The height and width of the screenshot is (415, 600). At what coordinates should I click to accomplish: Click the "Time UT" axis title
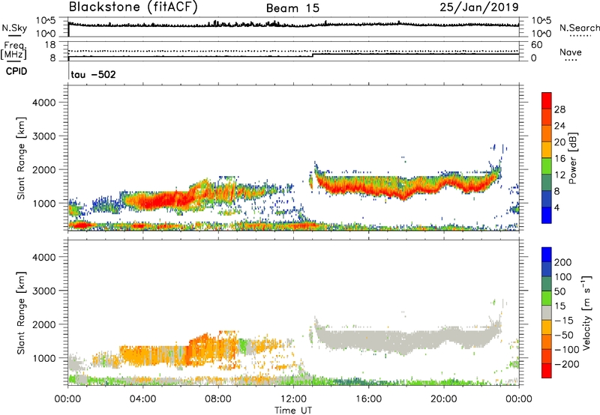(293, 411)
